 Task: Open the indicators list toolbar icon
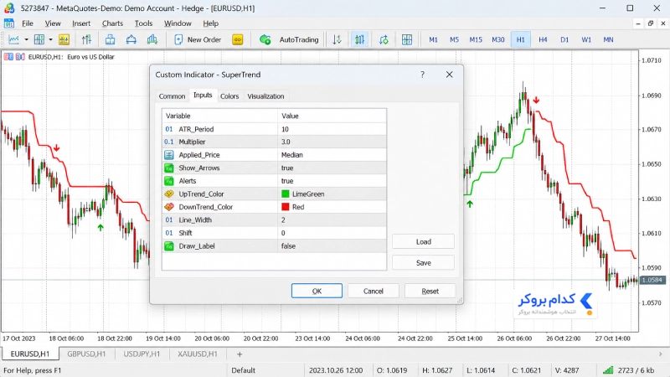click(87, 39)
